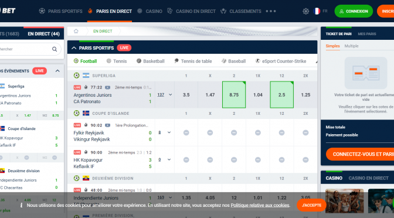Click the cookie notice info icon
394x218 pixels.
tap(21, 205)
